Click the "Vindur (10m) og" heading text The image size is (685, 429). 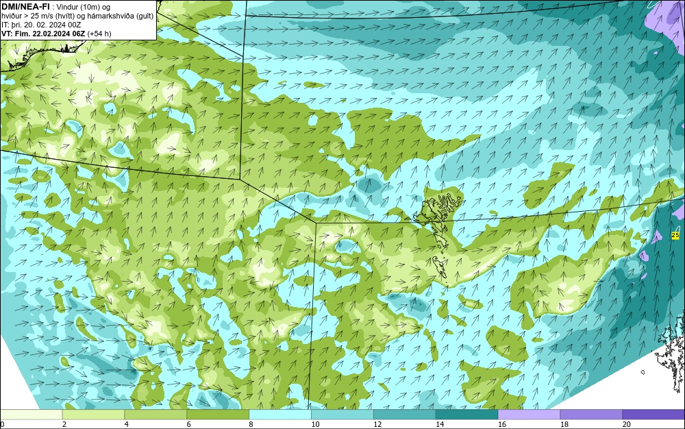(84, 7)
